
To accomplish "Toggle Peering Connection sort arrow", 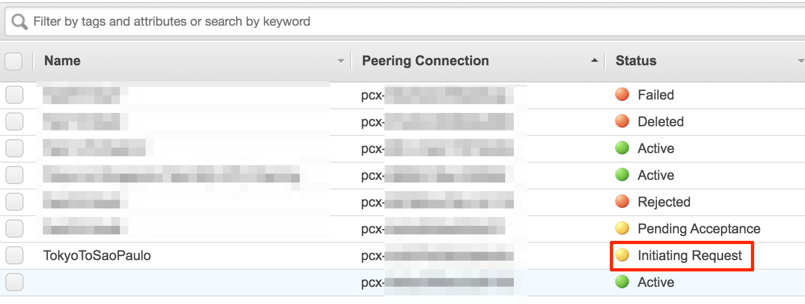I will (595, 61).
